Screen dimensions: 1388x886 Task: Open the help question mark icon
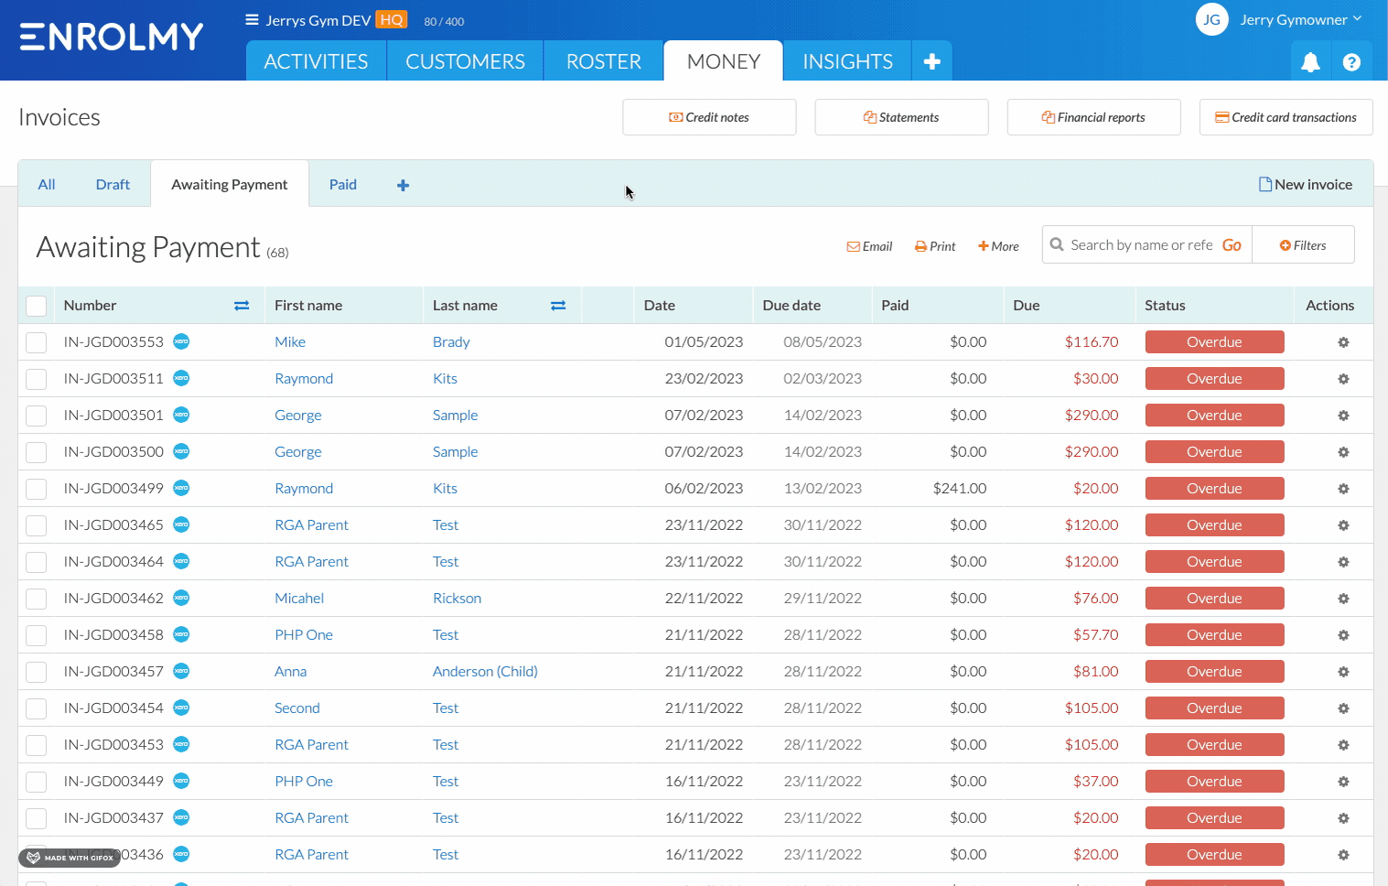tap(1351, 62)
